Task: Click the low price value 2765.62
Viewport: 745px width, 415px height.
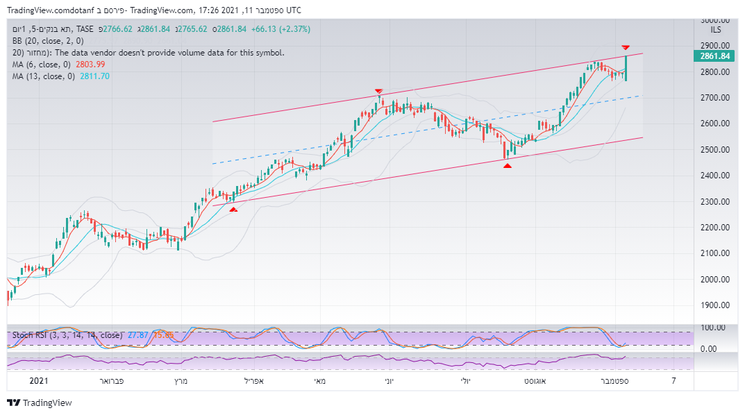Action: pyautogui.click(x=192, y=29)
